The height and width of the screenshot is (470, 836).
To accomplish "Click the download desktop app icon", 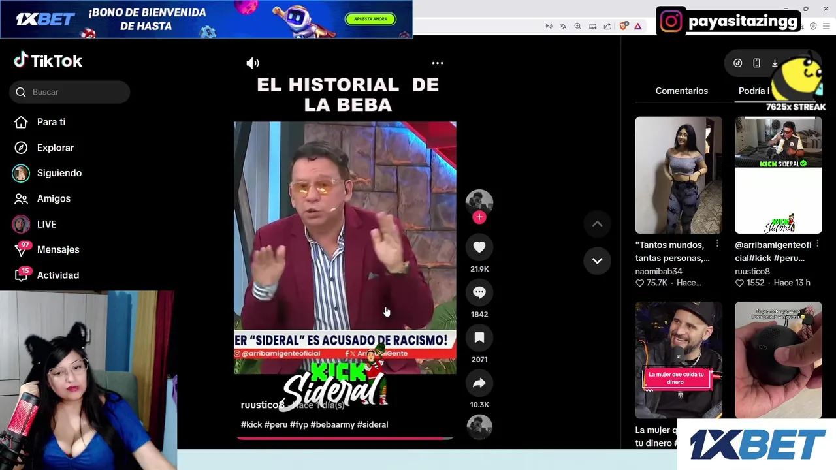I will point(775,63).
